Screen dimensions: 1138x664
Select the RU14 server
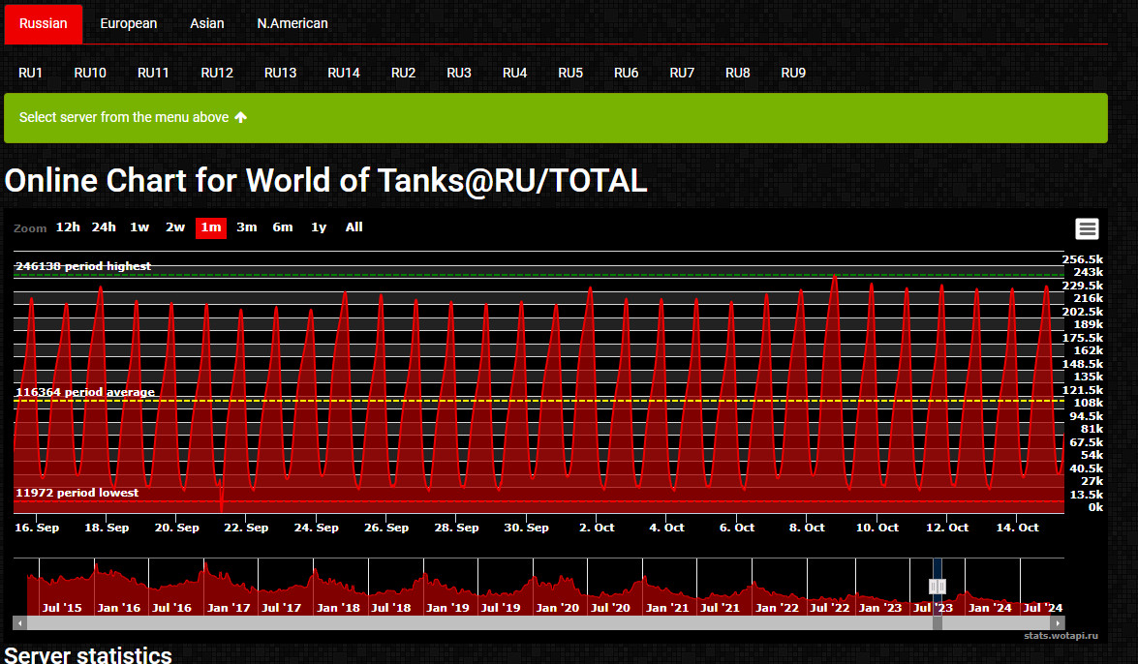[x=343, y=73]
